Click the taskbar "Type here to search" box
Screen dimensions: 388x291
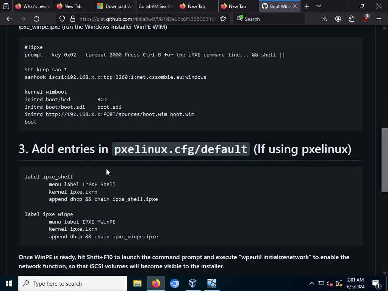pyautogui.click(x=73, y=283)
